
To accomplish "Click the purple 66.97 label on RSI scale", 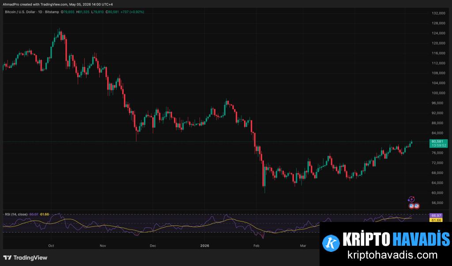I will pos(436,215).
